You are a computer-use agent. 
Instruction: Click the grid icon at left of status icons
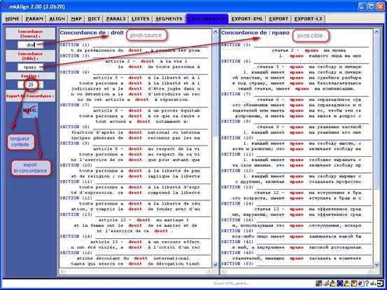tap(318, 283)
